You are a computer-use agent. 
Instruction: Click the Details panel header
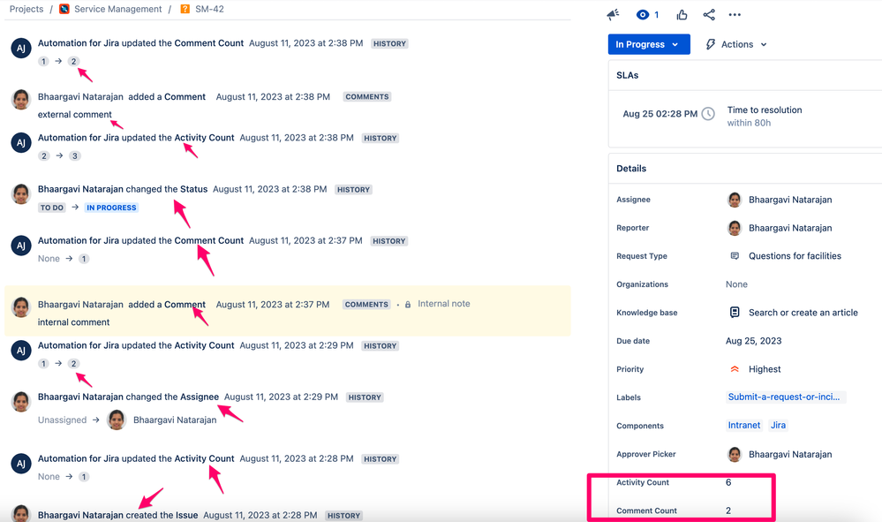631,168
